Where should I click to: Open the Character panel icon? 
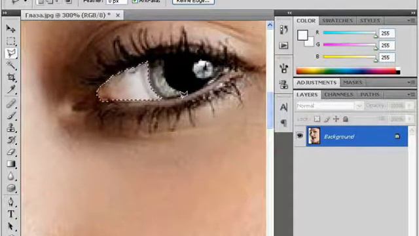pos(283,108)
